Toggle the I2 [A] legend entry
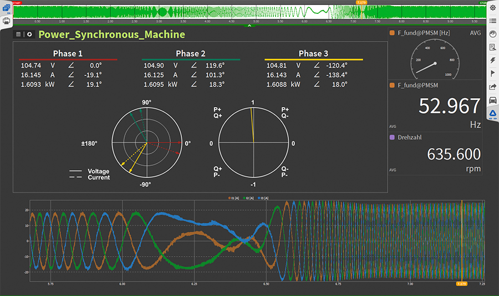Screen dimensions: 499x296 (249, 197)
